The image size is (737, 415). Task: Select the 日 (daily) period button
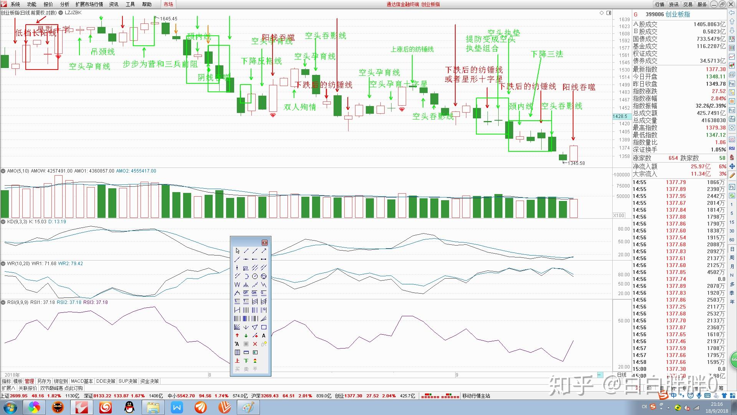(732, 249)
